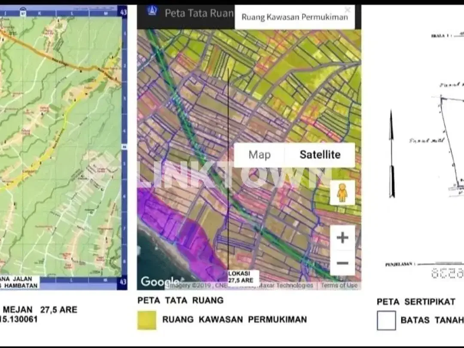Click the bottom grid number 43 on road map
The width and height of the screenshot is (464, 348).
point(123,282)
